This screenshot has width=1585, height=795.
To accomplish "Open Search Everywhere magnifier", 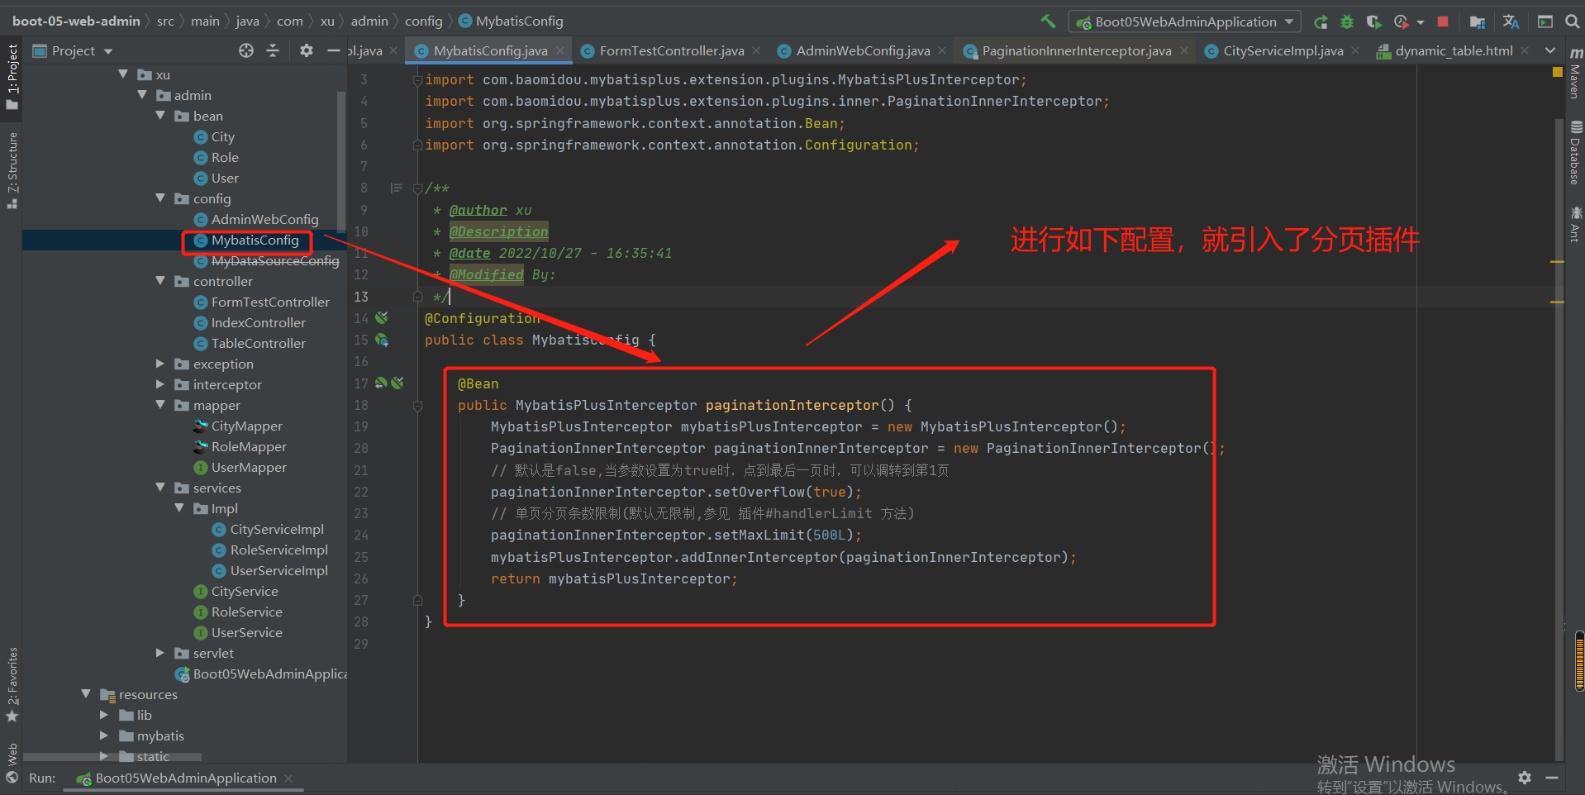I will pos(1573,22).
